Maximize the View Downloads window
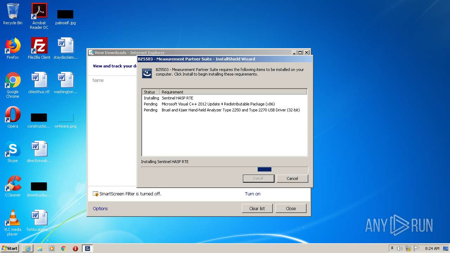This screenshot has width=450, height=253. pos(300,53)
